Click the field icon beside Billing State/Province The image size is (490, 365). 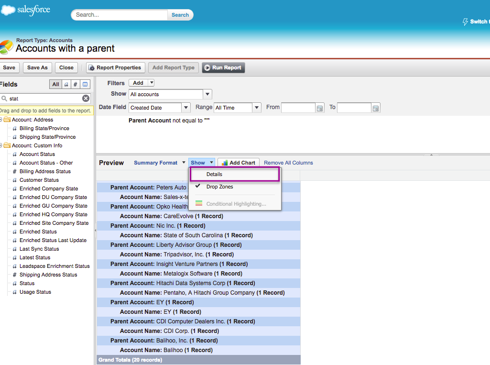point(14,128)
